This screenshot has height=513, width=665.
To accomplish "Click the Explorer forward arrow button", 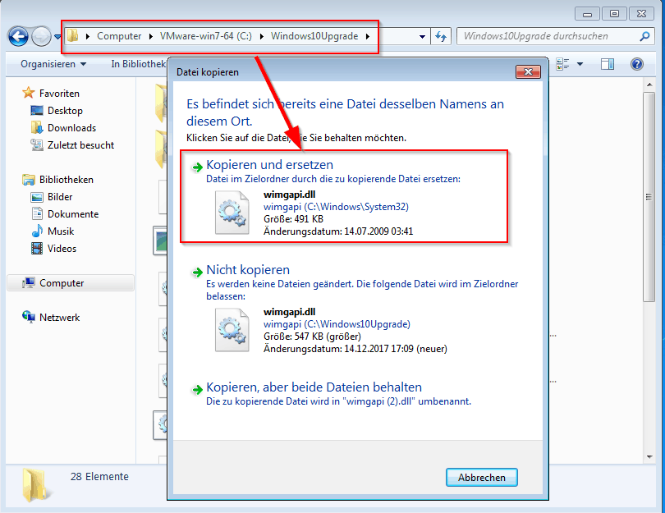I will coord(41,36).
